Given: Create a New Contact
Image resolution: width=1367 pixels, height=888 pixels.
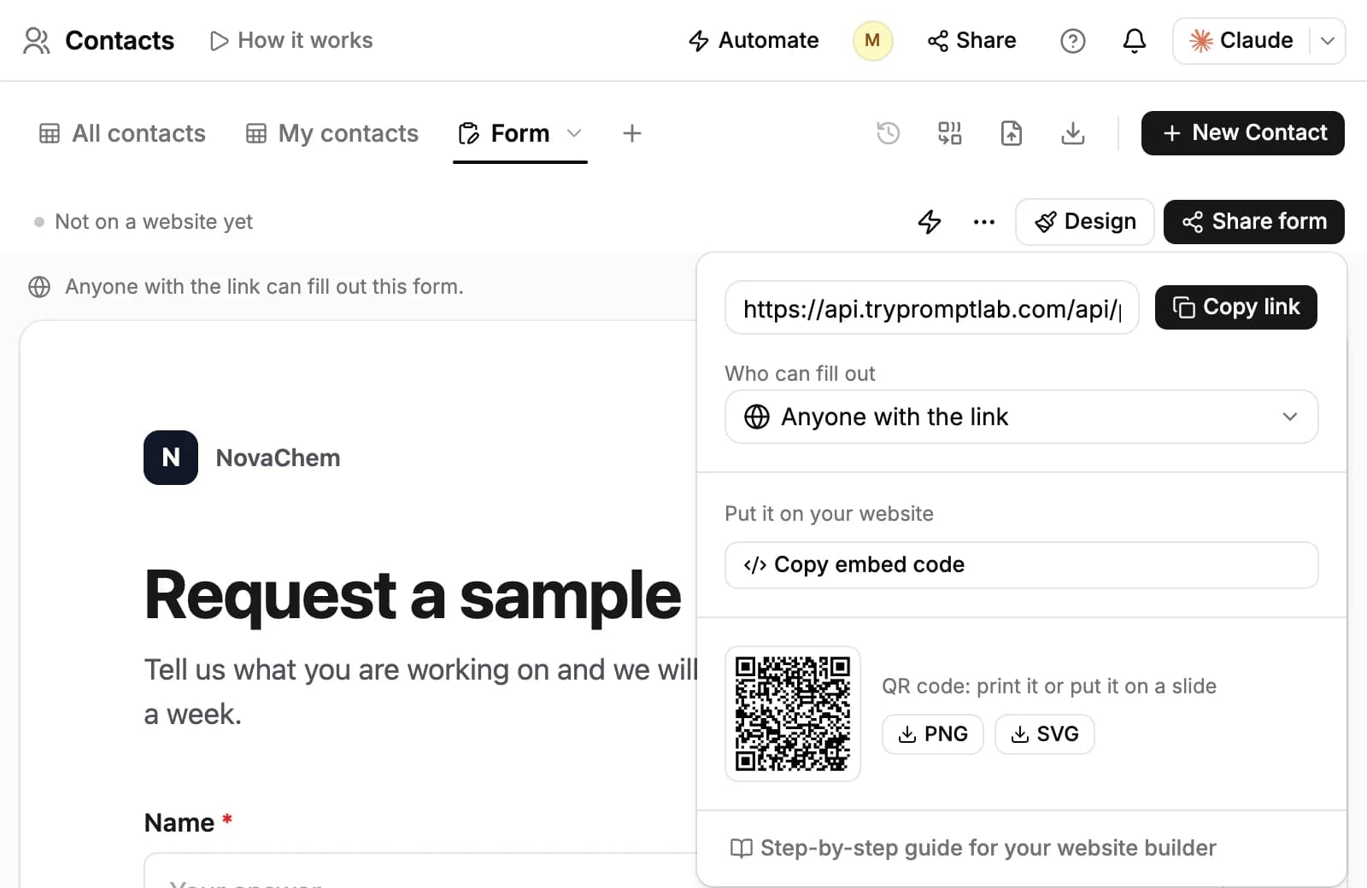Looking at the screenshot, I should [x=1243, y=133].
